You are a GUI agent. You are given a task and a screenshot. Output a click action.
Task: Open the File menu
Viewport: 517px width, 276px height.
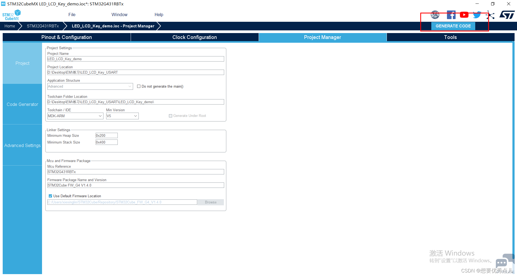(x=72, y=15)
